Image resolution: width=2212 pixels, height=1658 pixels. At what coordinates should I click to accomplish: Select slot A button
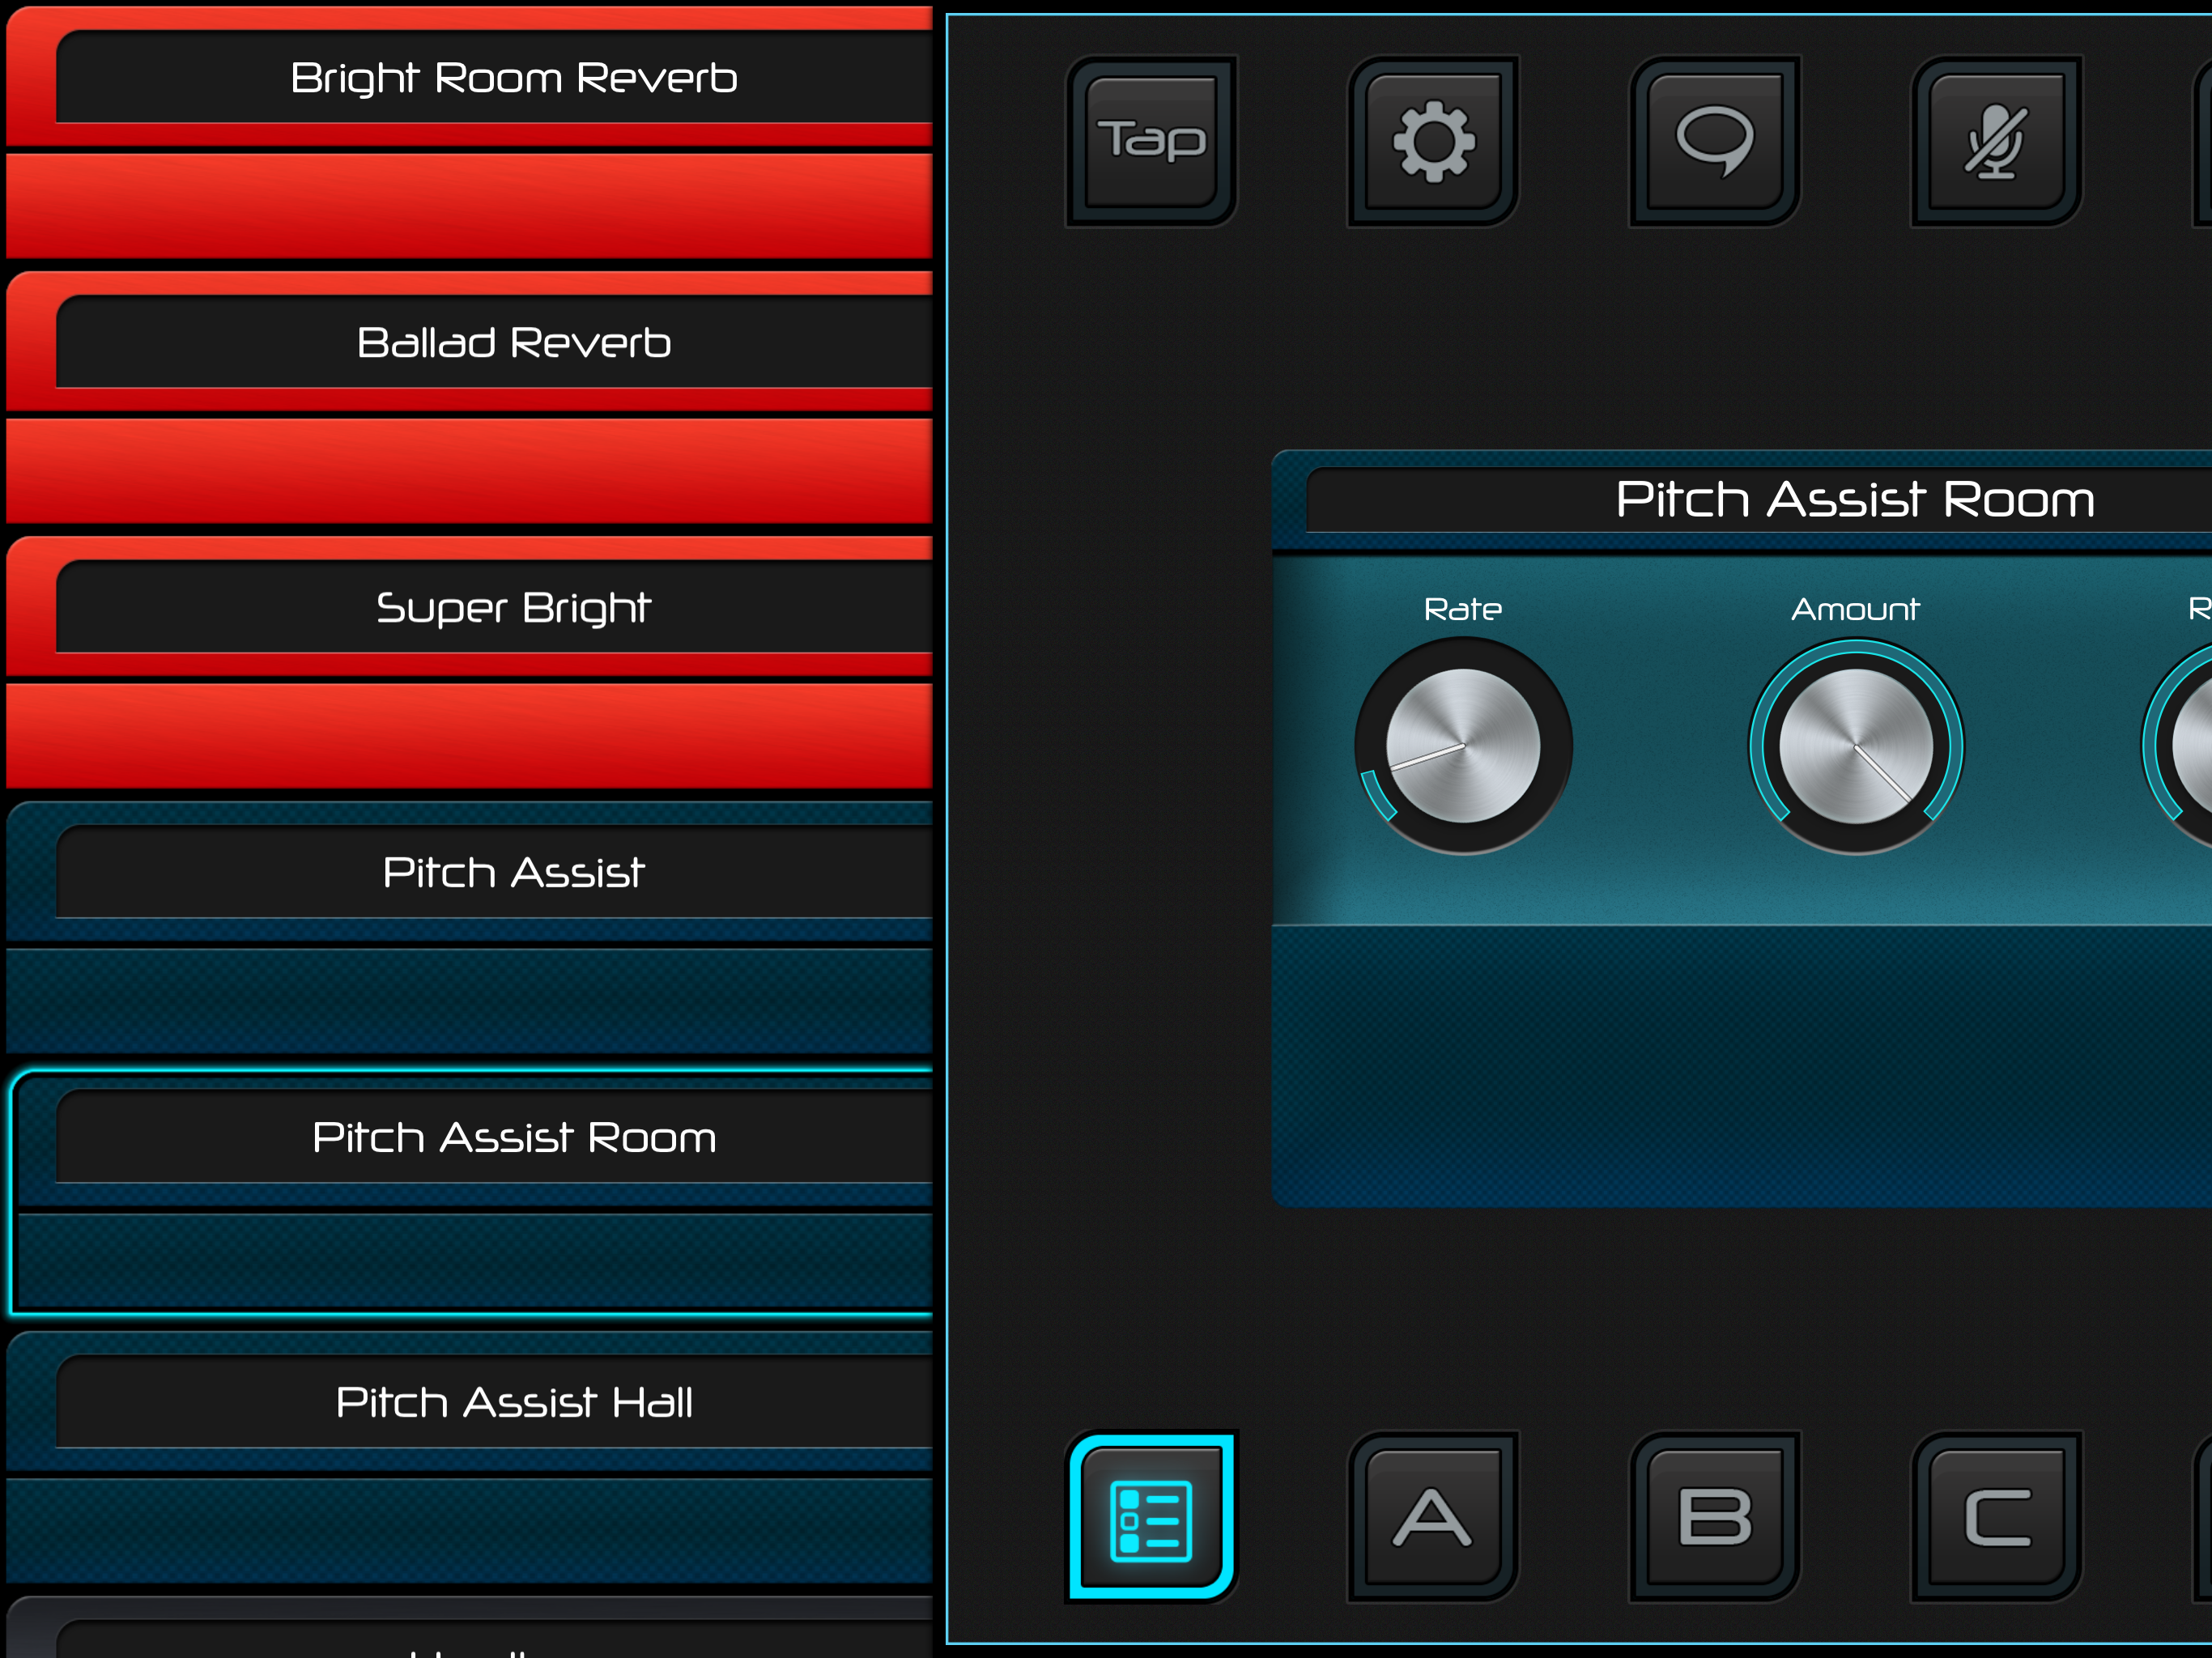coord(1433,1516)
